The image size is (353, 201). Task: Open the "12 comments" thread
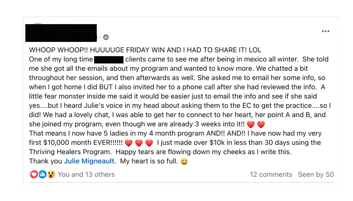tap(271, 175)
